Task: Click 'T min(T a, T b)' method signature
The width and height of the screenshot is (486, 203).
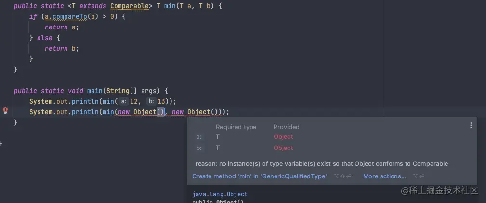Action: point(185,6)
